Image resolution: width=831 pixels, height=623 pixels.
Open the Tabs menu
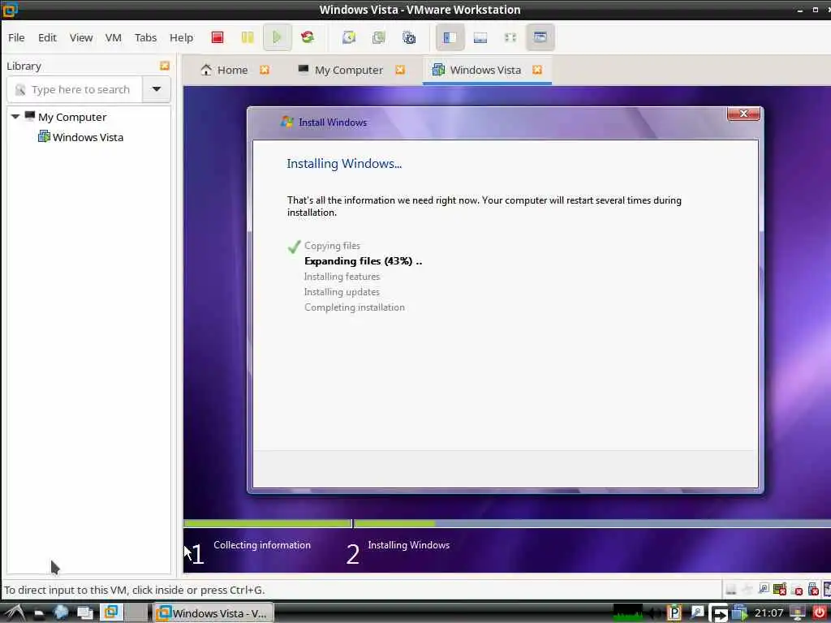click(x=145, y=37)
